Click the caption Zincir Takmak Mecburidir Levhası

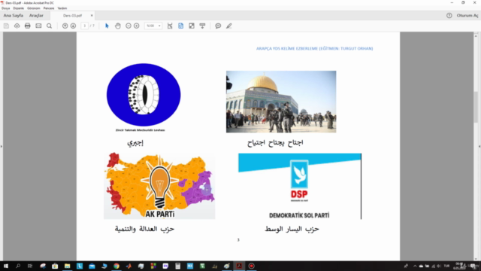click(x=141, y=130)
